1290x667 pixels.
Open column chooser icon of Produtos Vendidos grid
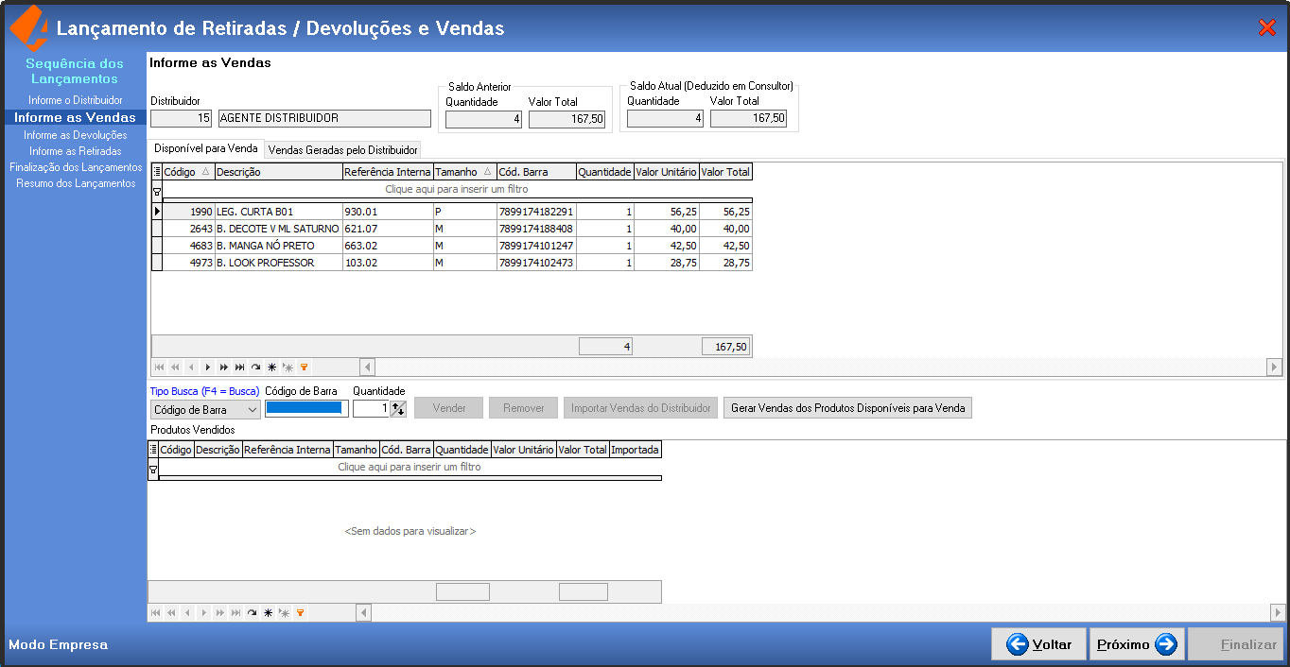[153, 450]
